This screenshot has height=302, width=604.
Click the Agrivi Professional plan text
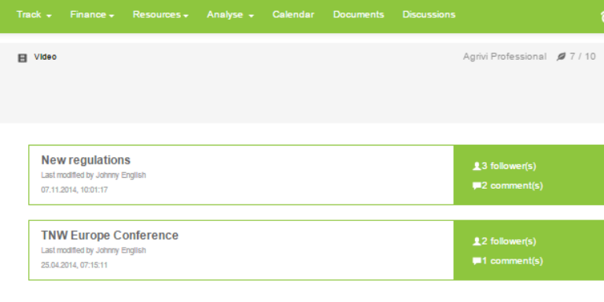coord(505,57)
